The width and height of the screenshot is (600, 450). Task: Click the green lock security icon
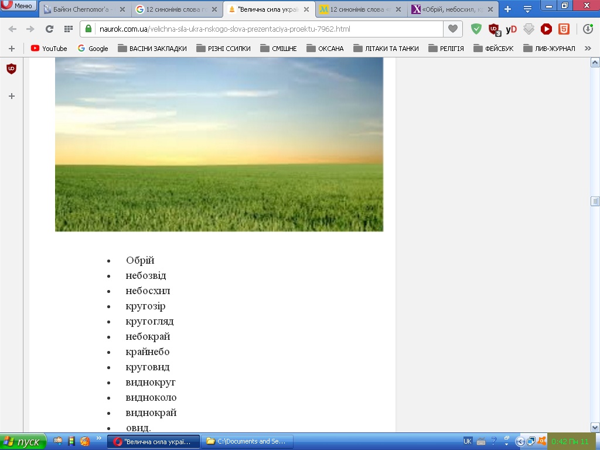coord(88,29)
